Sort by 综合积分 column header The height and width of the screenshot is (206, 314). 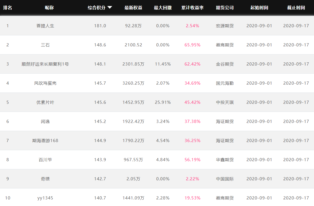coord(96,8)
